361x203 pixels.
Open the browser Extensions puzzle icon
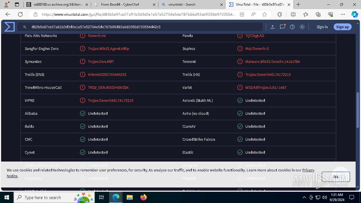[x=279, y=14]
